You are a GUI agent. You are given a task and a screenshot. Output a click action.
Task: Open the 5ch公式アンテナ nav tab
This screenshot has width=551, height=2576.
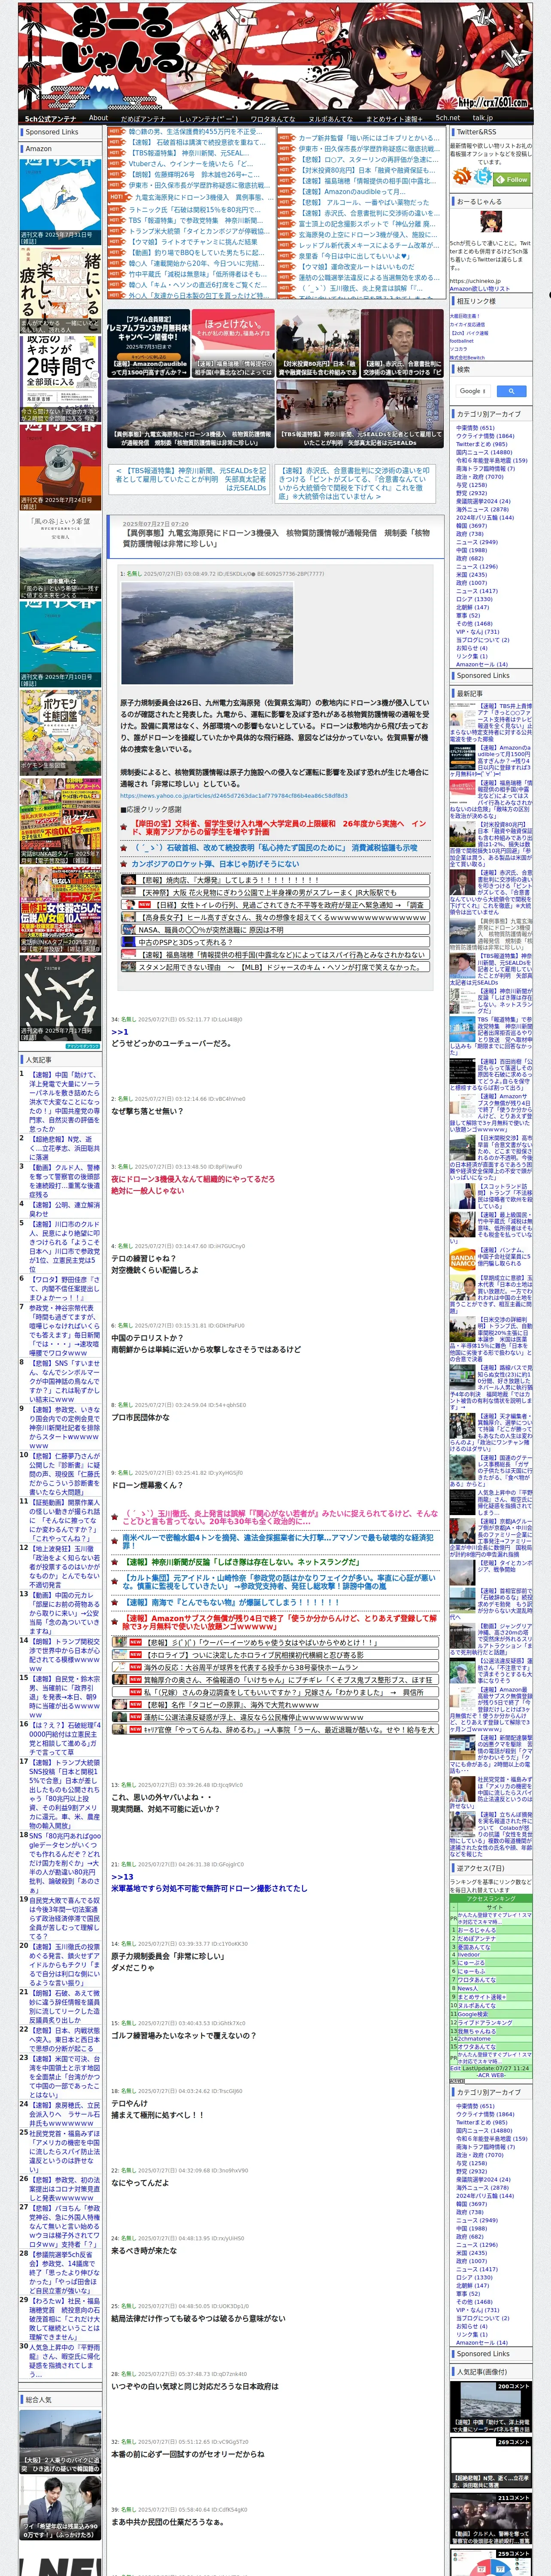pos(51,118)
